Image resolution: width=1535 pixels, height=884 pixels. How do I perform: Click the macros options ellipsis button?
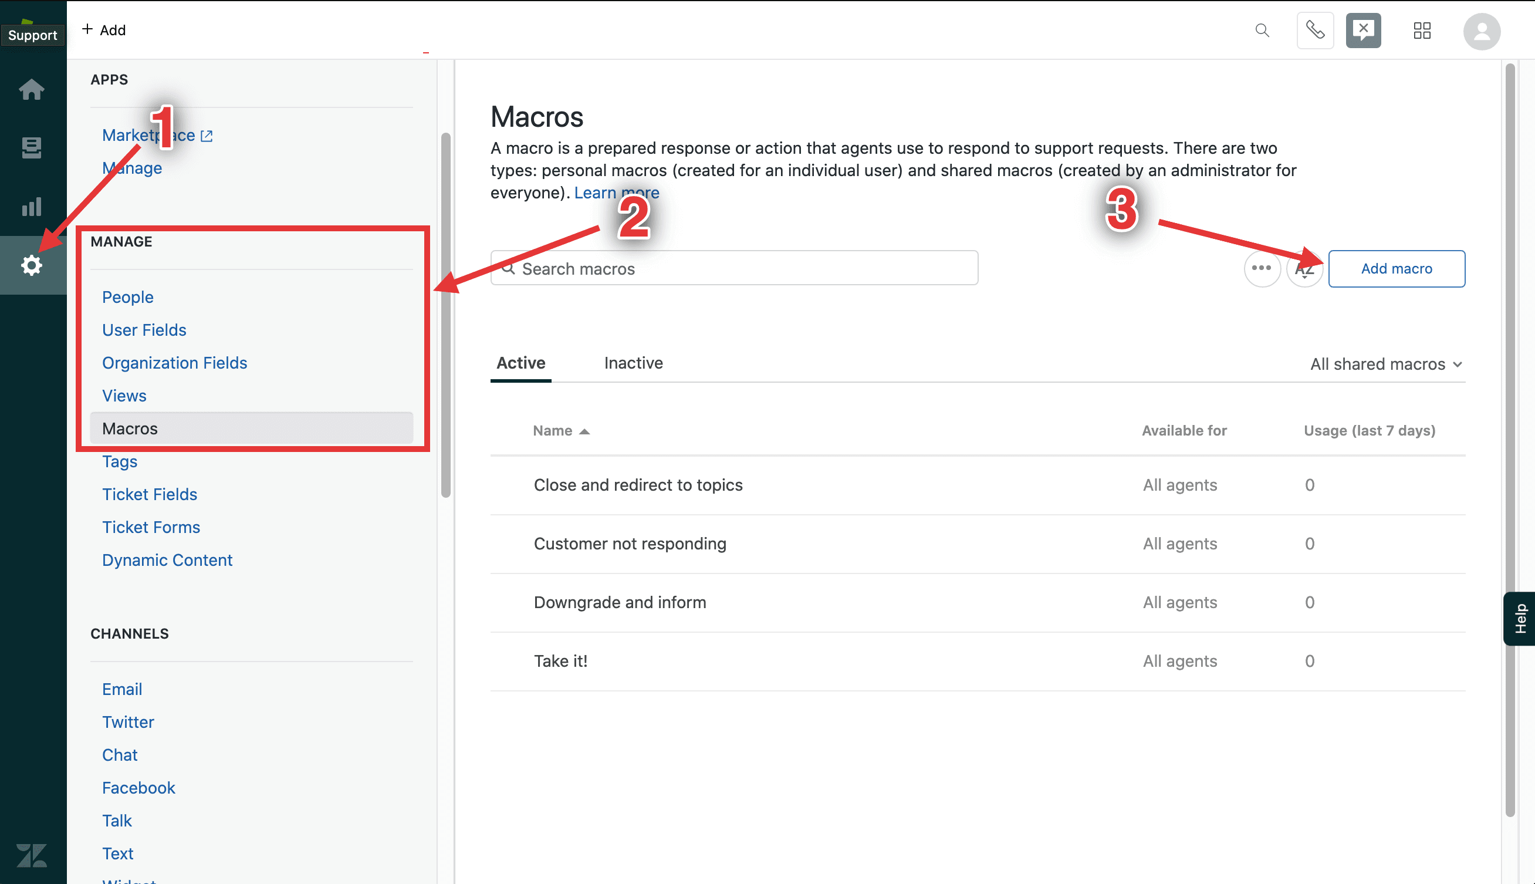click(1262, 268)
